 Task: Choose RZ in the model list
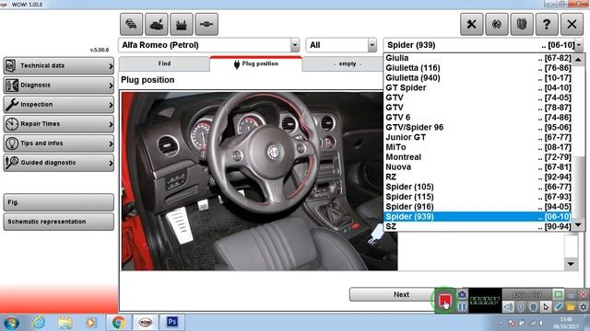click(x=478, y=177)
